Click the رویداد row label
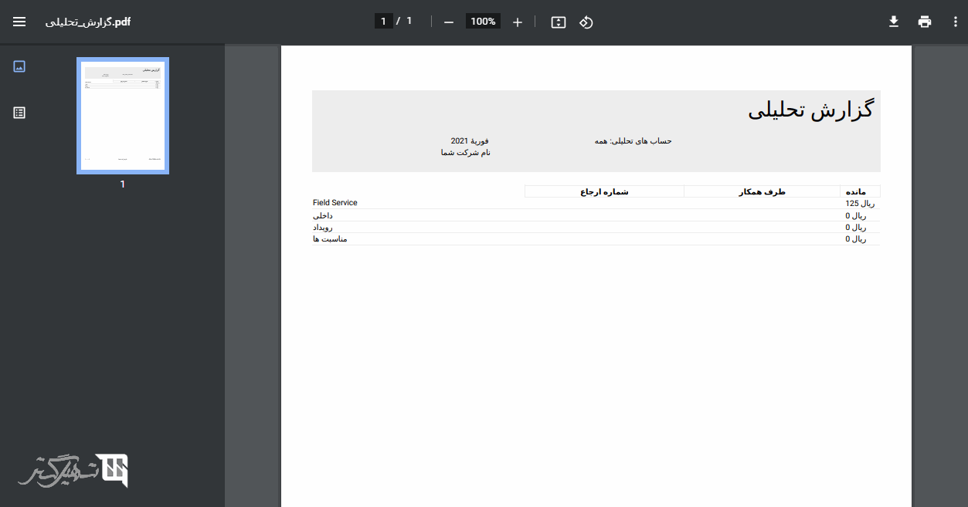 click(x=323, y=228)
